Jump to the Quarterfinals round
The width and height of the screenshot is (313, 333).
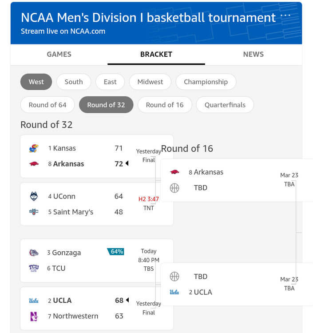pos(225,105)
